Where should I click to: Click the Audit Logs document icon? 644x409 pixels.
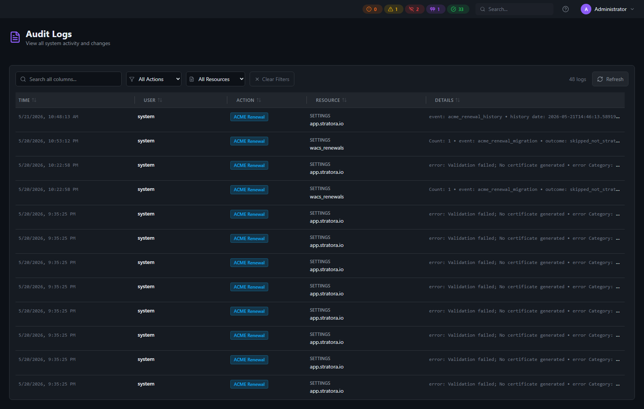pos(15,37)
